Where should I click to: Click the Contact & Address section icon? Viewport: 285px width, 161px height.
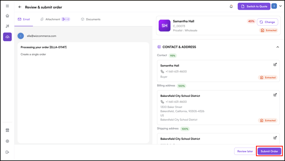pyautogui.click(x=159, y=47)
